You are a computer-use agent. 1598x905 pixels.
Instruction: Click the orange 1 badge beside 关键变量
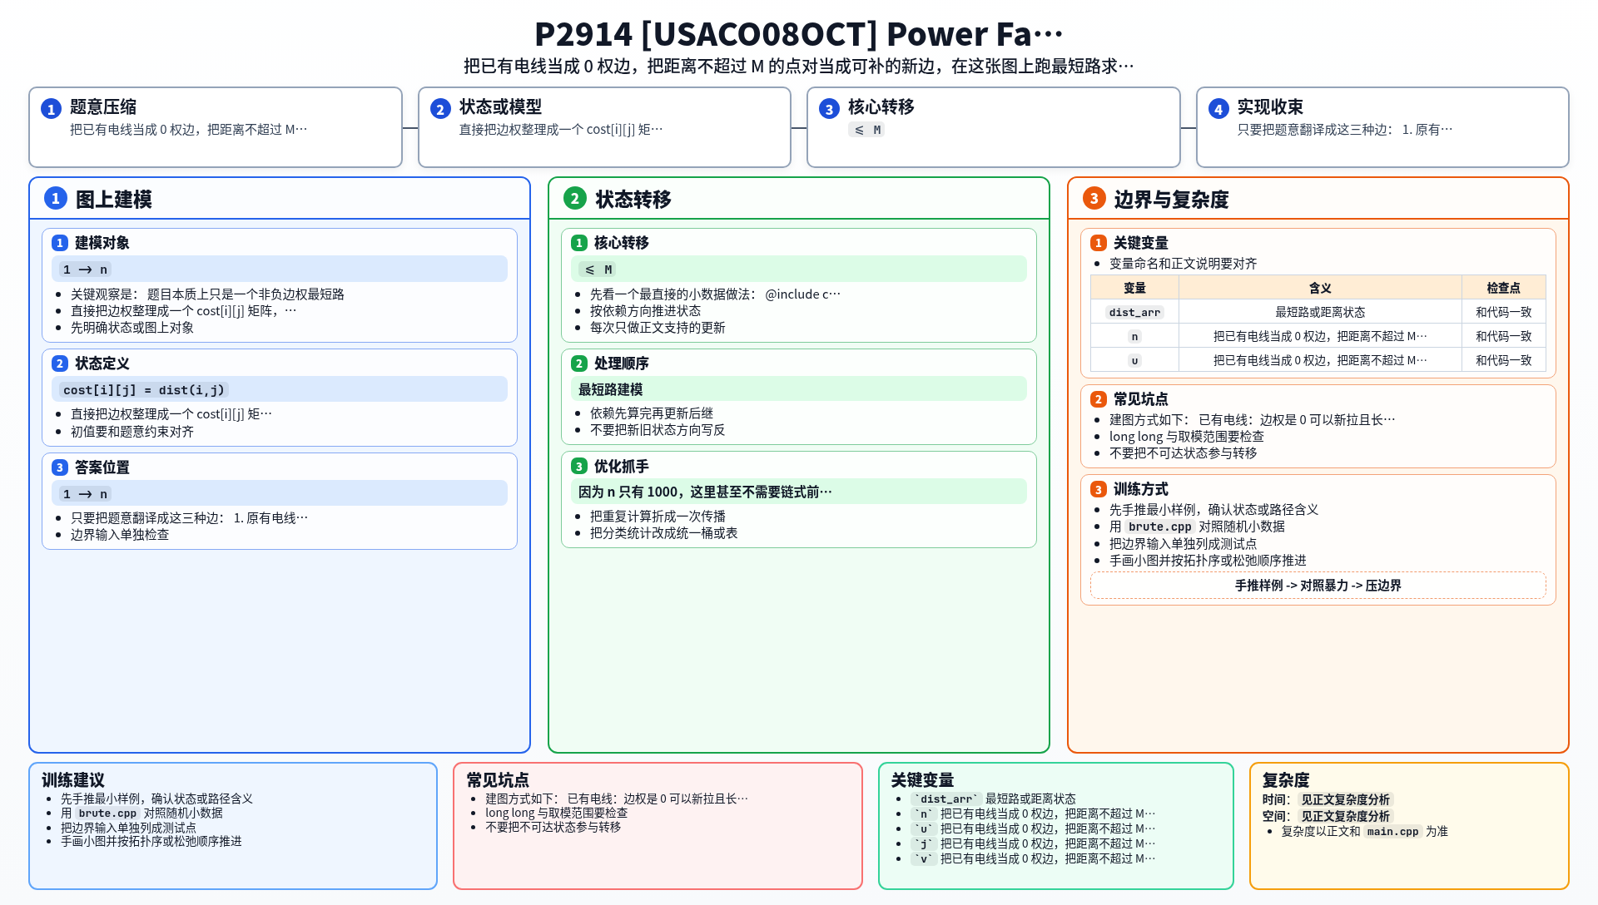click(x=1099, y=243)
